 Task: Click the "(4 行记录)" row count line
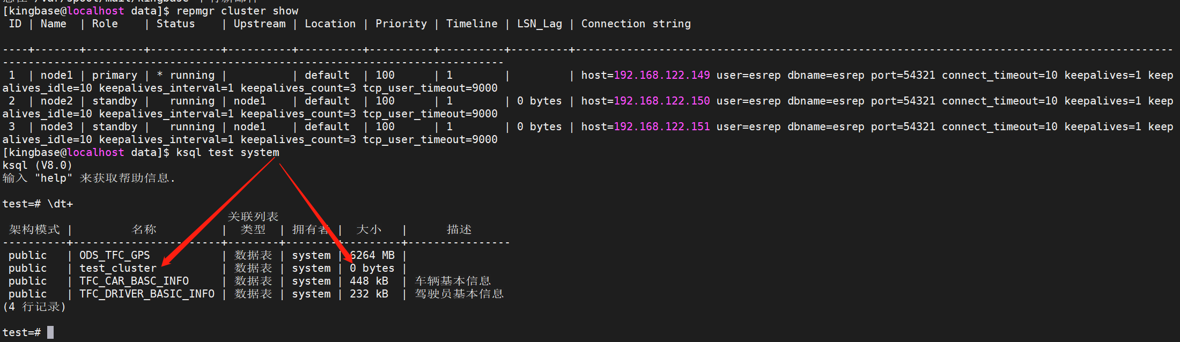[34, 307]
